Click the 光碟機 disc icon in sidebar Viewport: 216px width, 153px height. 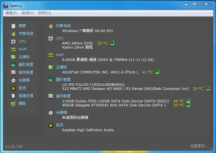tap(13, 80)
